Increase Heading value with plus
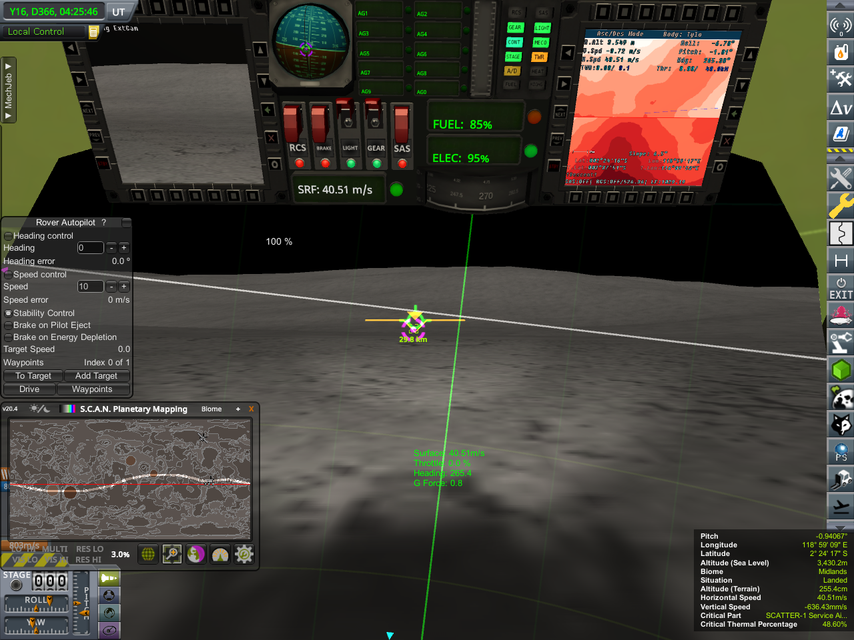 click(124, 248)
